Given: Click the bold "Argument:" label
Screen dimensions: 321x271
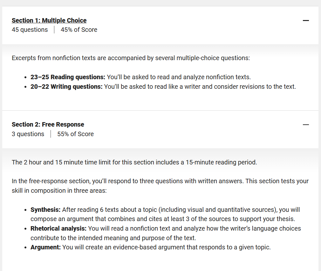Looking at the screenshot, I should (x=45, y=247).
